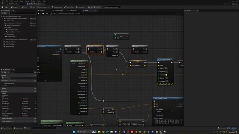Viewport: 239px width, 134px height.
Task: Switch to the Viewport tab
Action: point(41,10)
